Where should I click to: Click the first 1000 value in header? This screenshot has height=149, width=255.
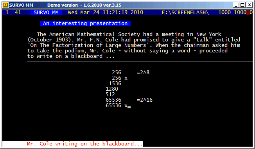tap(224, 13)
